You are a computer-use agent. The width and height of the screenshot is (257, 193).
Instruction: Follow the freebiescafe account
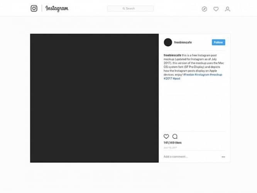click(218, 42)
